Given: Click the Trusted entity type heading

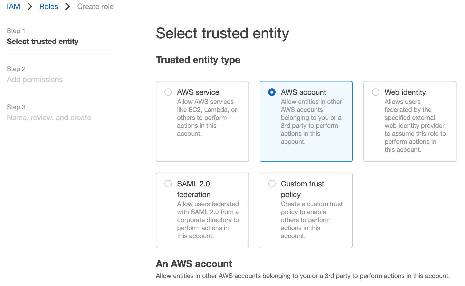Looking at the screenshot, I should (198, 60).
